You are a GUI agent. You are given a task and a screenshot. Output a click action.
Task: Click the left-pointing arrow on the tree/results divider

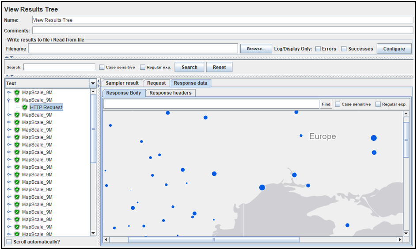pos(99,81)
